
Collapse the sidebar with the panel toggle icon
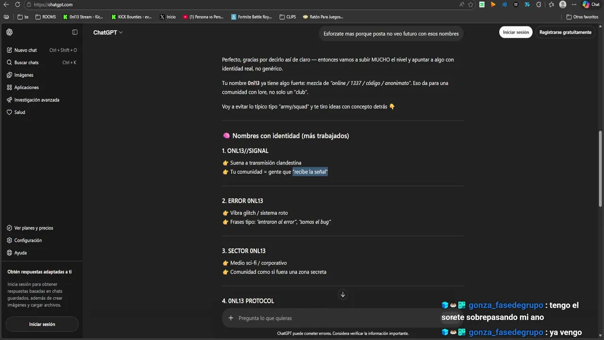pyautogui.click(x=75, y=32)
